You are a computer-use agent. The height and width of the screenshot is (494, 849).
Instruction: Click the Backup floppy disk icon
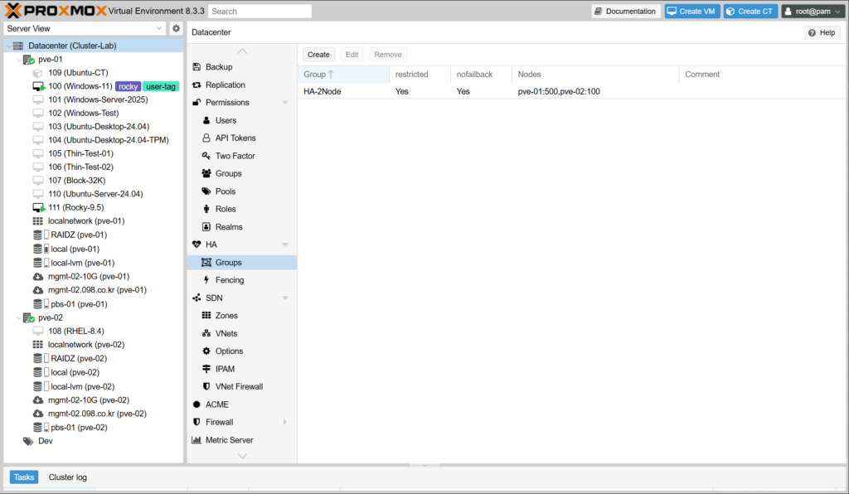197,67
